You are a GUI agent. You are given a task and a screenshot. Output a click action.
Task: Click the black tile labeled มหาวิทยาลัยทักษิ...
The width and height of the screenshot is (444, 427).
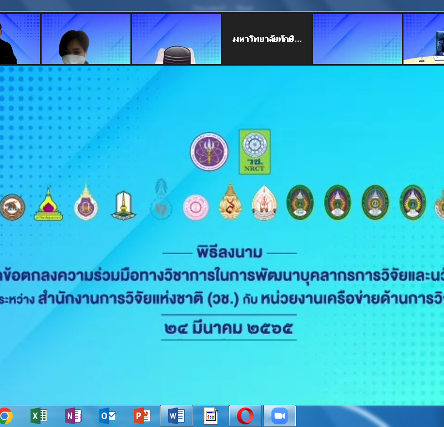267,39
